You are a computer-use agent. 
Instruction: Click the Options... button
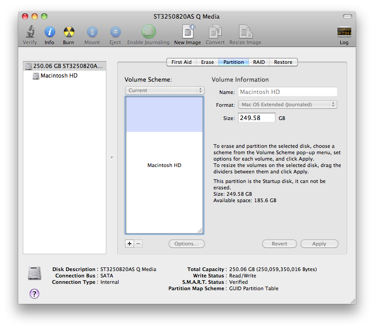point(187,244)
